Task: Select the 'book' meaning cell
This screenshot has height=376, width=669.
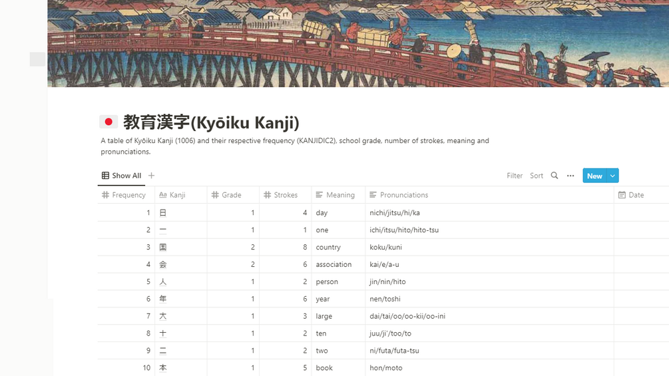Action: point(338,368)
